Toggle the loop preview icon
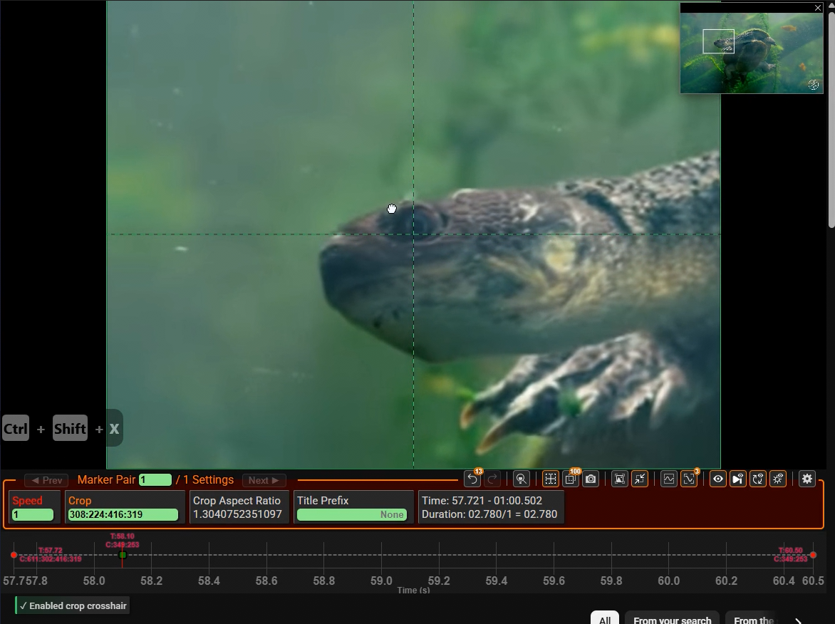The image size is (835, 624). click(x=758, y=479)
